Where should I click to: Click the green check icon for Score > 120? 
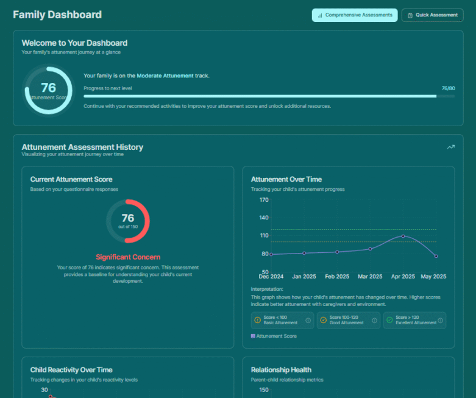tap(389, 320)
